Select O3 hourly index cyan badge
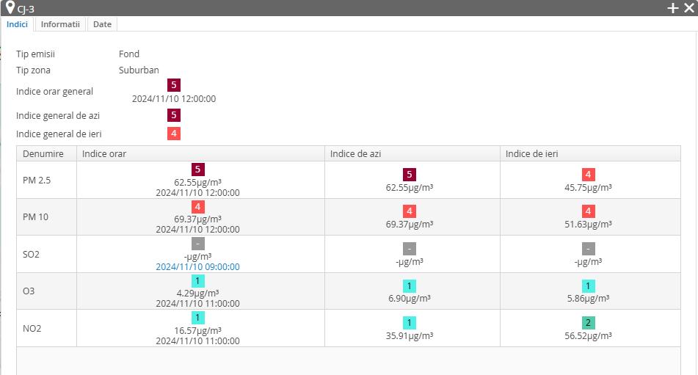This screenshot has height=375, width=698. (x=197, y=281)
